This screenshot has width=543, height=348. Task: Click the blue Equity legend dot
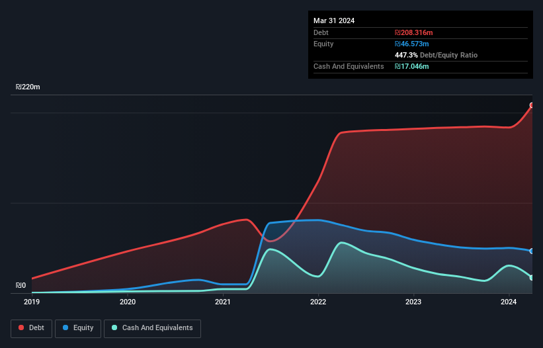65,327
